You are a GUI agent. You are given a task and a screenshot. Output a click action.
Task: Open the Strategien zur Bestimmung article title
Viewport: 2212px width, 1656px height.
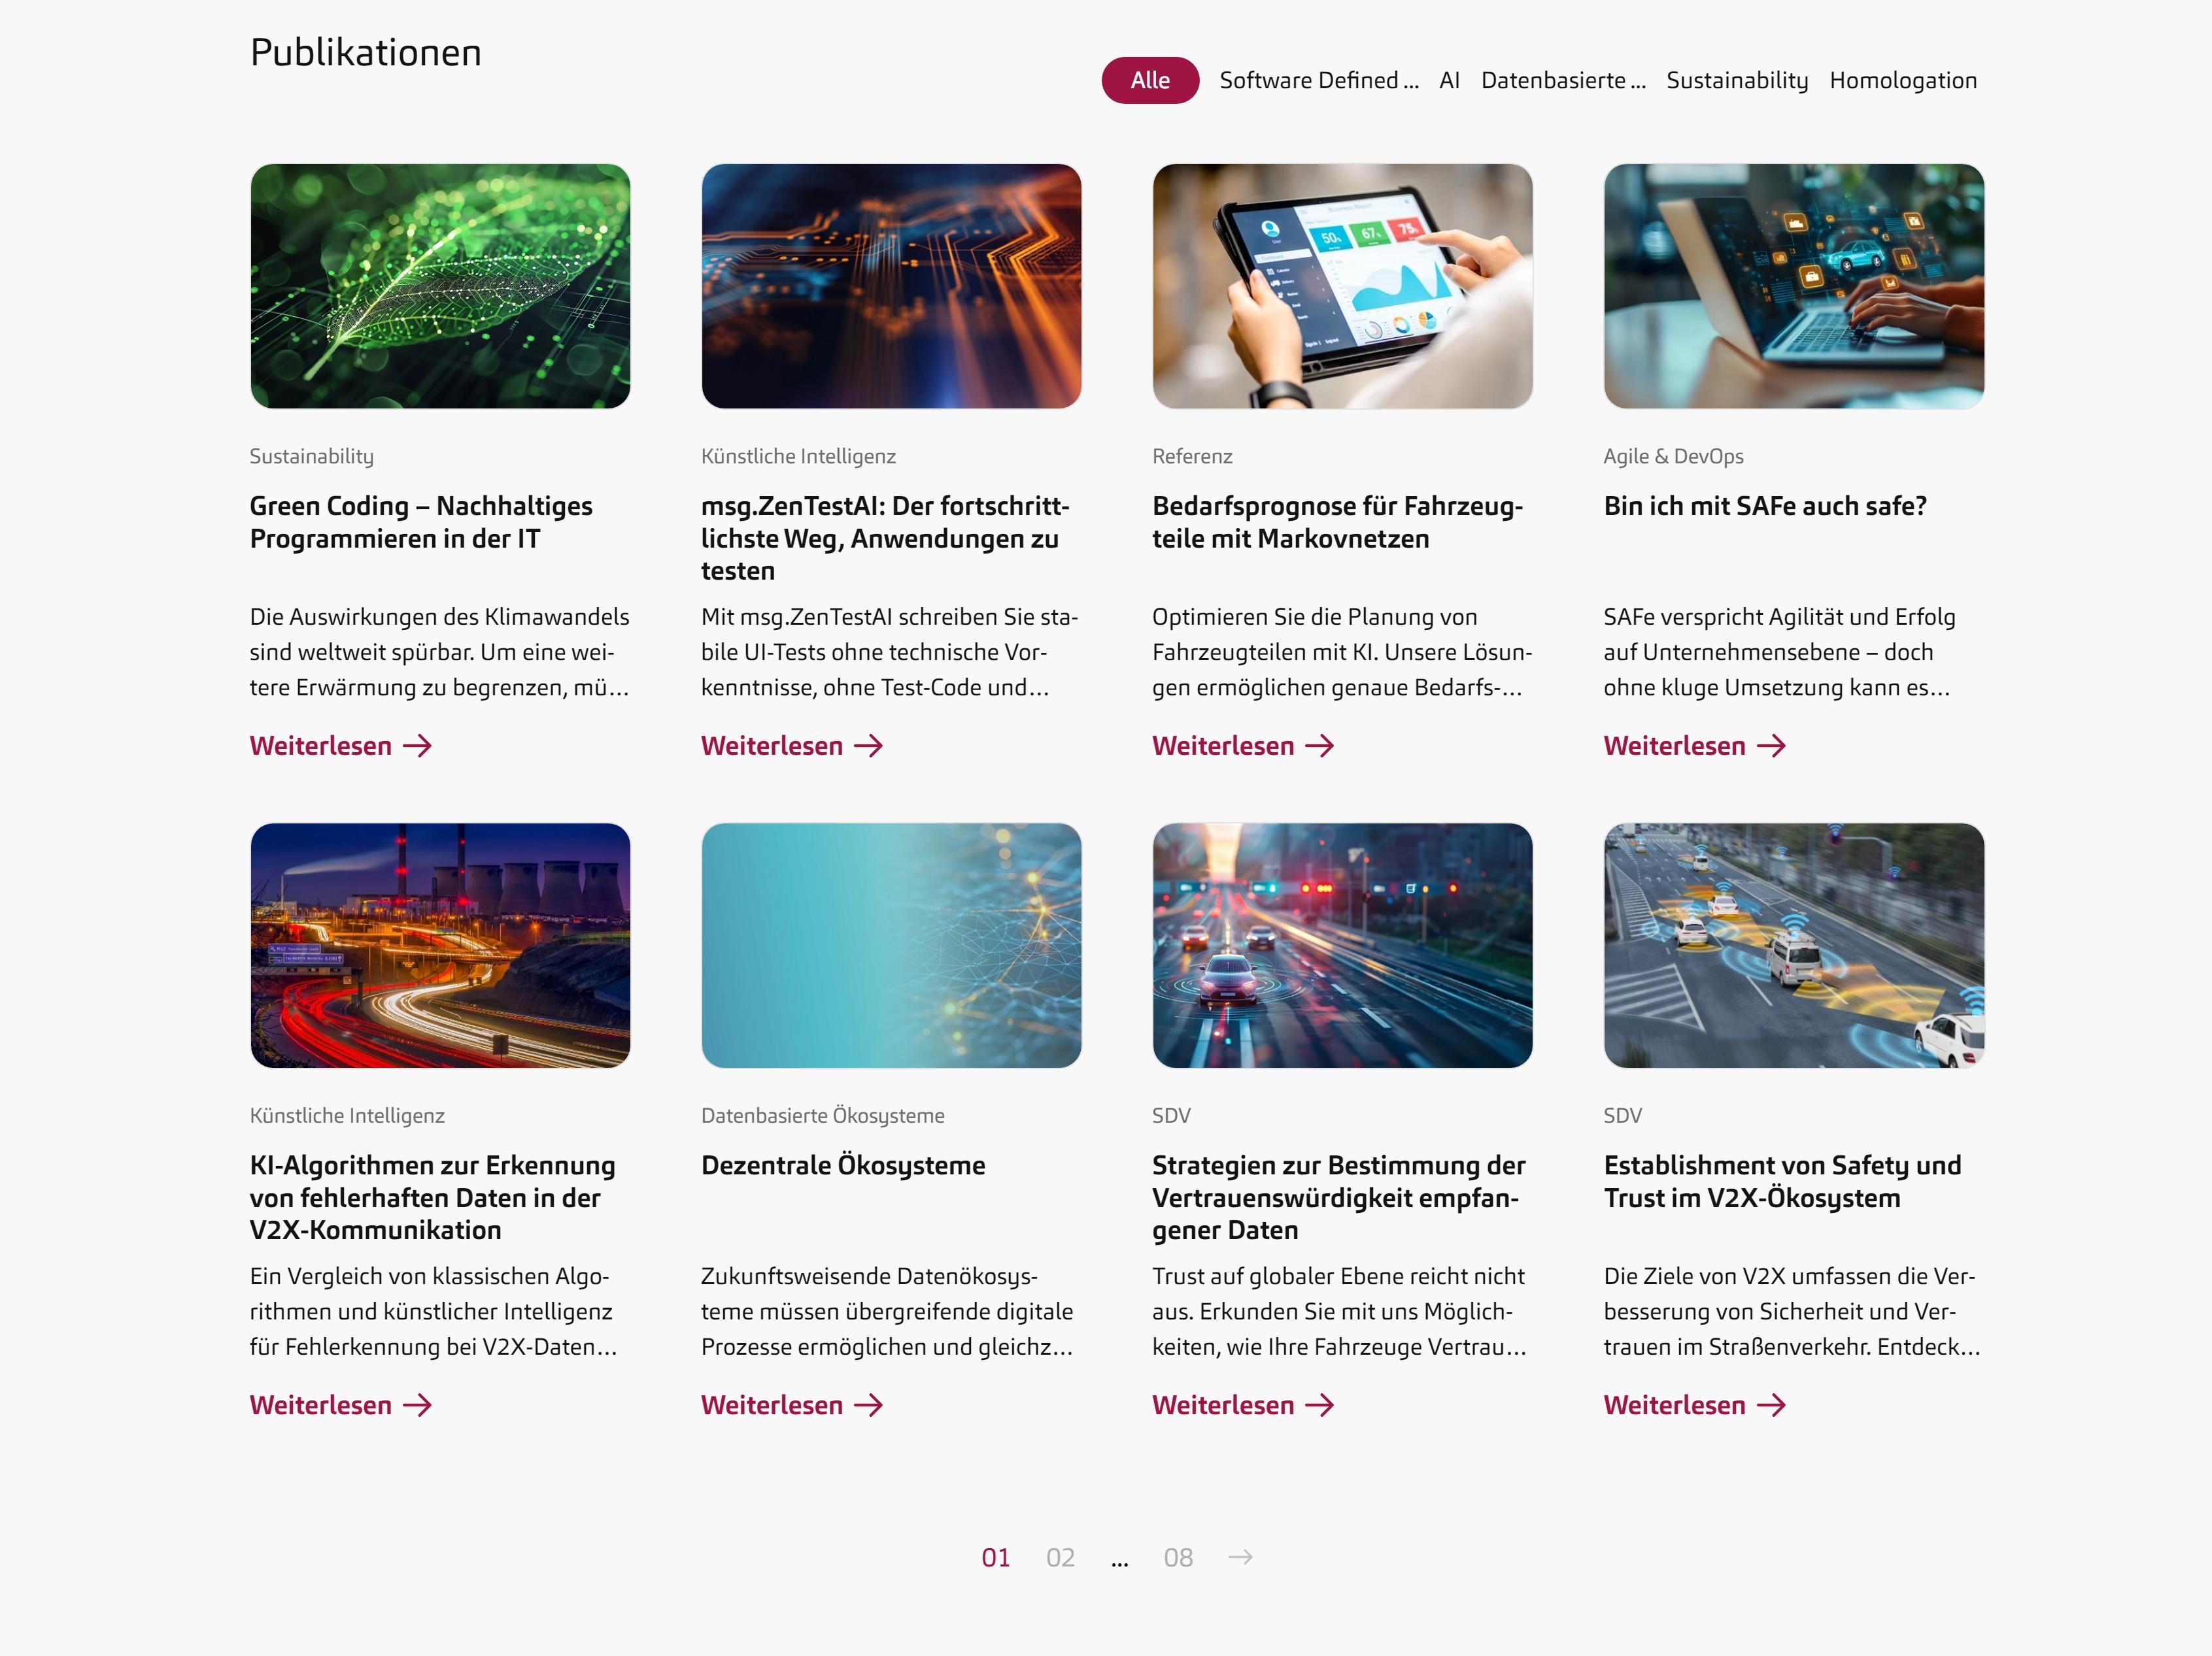(x=1338, y=1197)
